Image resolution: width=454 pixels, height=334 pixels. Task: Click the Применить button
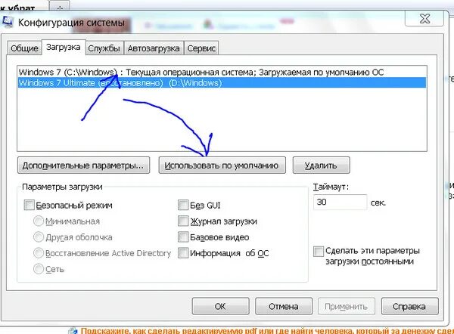tap(347, 306)
